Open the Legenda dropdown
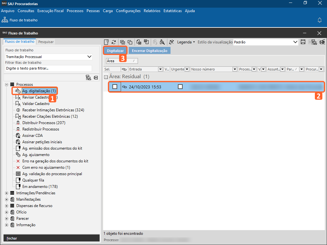Screen dimensions: 327x245 186,42
